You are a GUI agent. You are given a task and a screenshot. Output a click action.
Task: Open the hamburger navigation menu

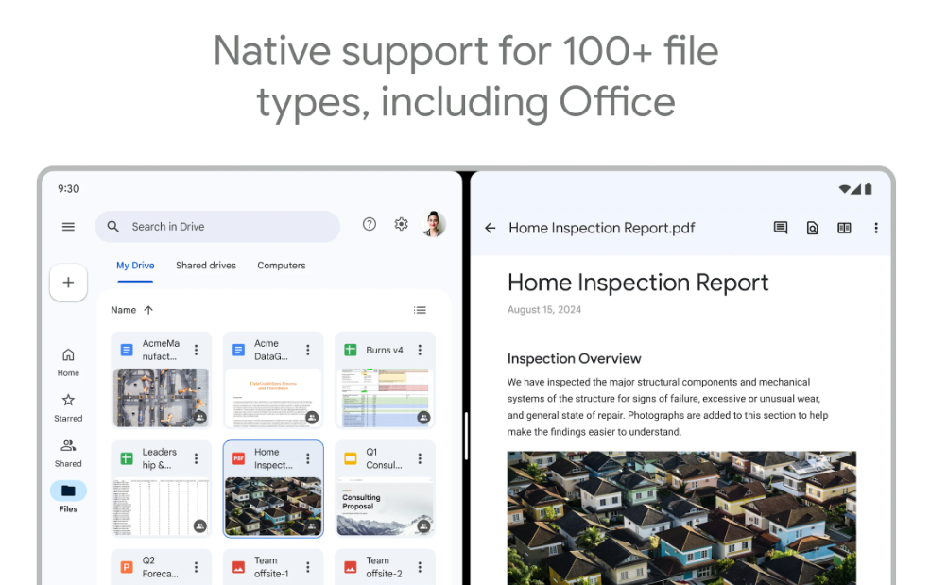tap(68, 227)
